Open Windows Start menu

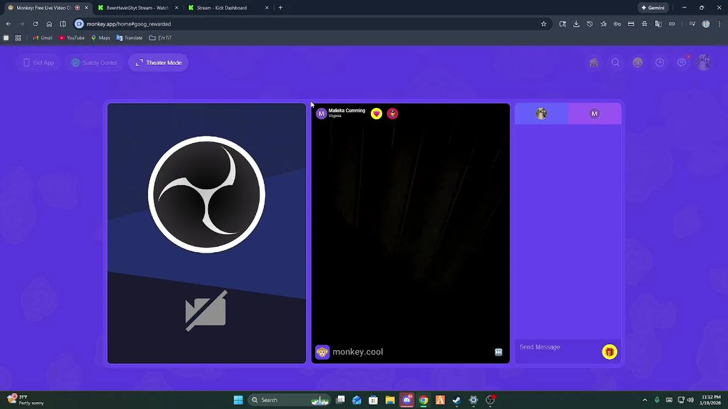[238, 400]
